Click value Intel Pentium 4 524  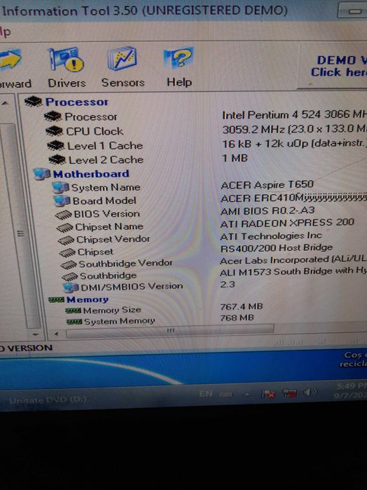(294, 115)
